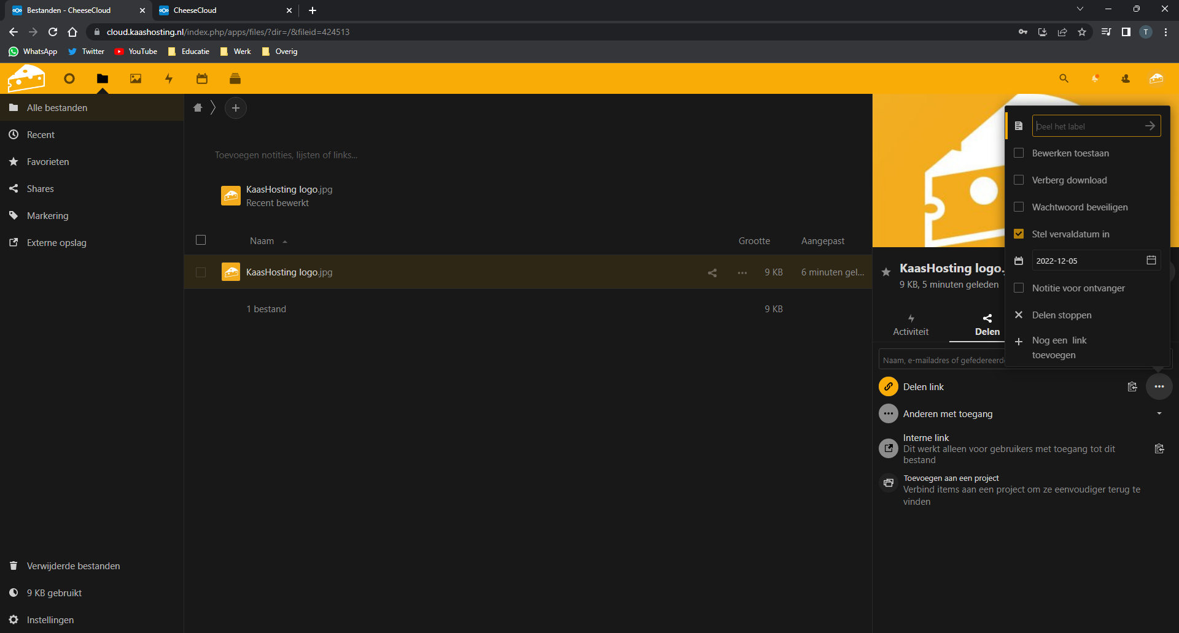Select Delen stoppen menu entry
1179x633 pixels.
pos(1061,315)
